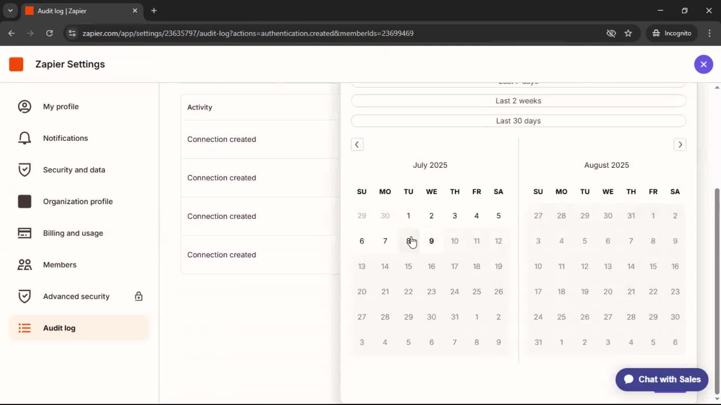Go back with the browser back arrow
The width and height of the screenshot is (721, 405).
point(11,33)
